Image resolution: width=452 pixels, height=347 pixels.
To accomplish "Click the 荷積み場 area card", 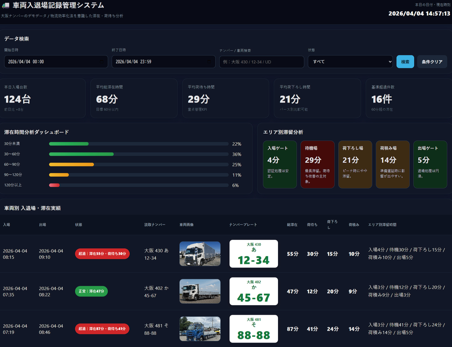I will pyautogui.click(x=392, y=164).
